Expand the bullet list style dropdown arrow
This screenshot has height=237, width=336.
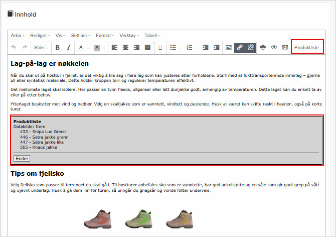180,48
